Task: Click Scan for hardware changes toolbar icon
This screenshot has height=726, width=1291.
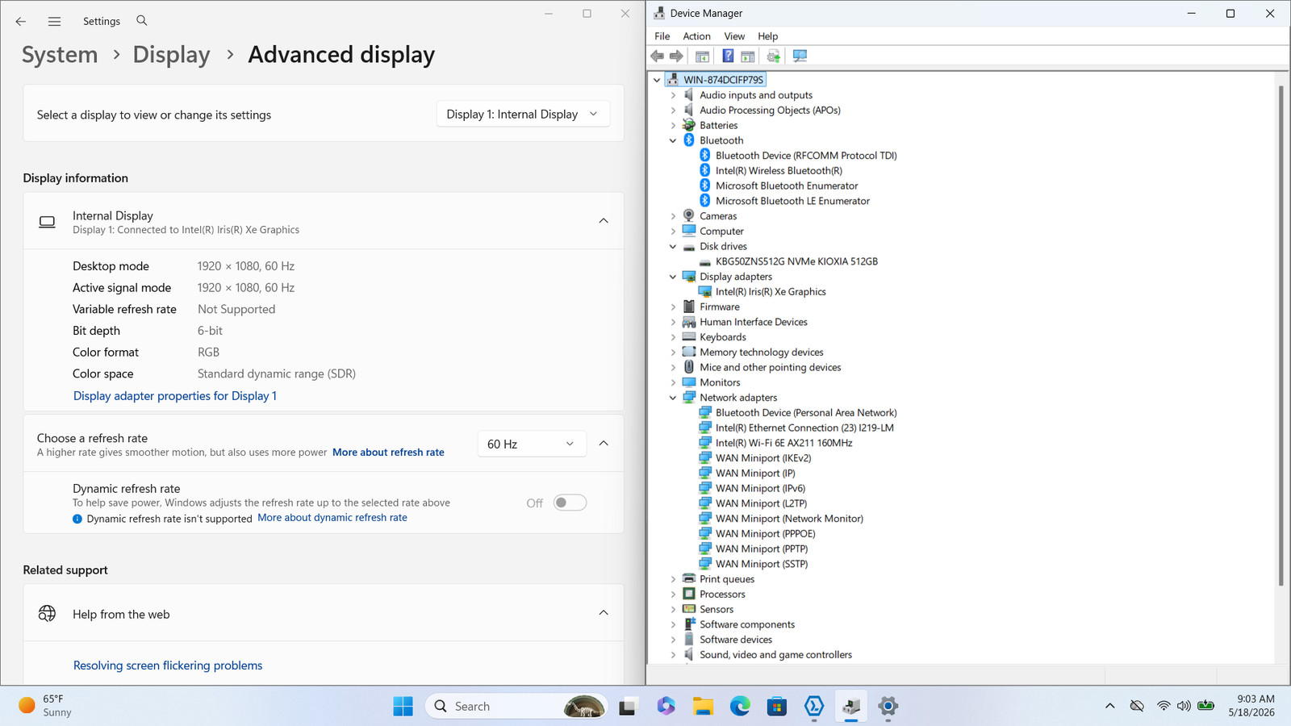Action: coord(800,56)
